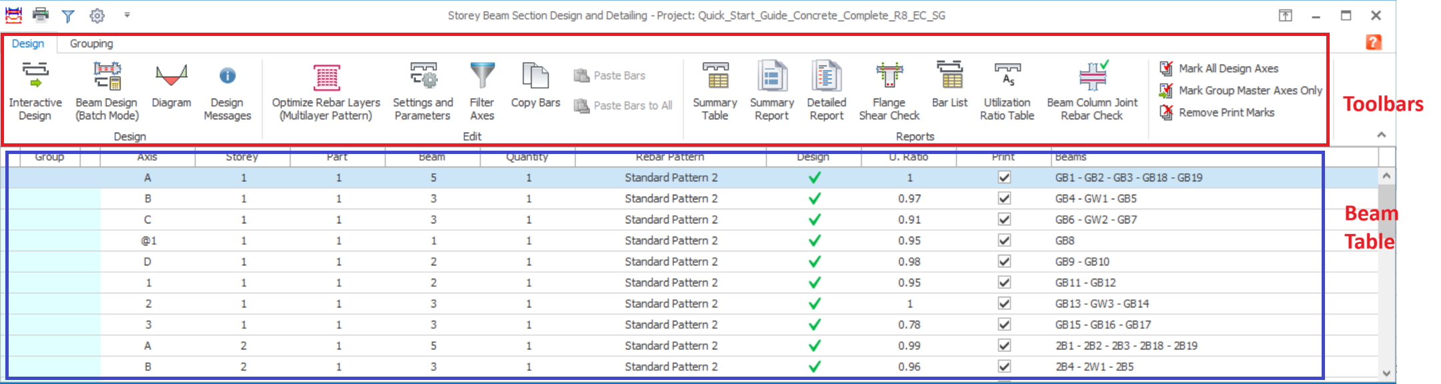Open Settings and Parameters
1441x384 pixels.
[423, 90]
